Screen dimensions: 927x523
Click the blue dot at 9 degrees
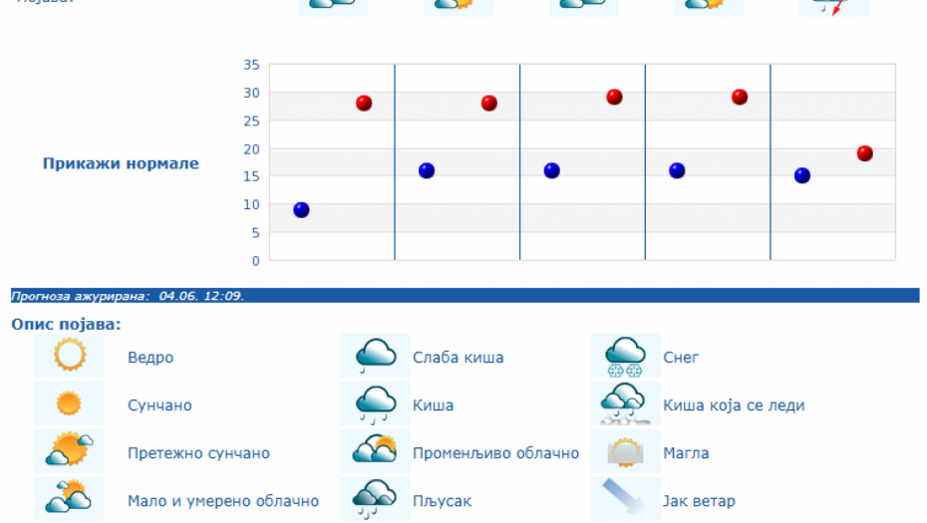point(301,210)
